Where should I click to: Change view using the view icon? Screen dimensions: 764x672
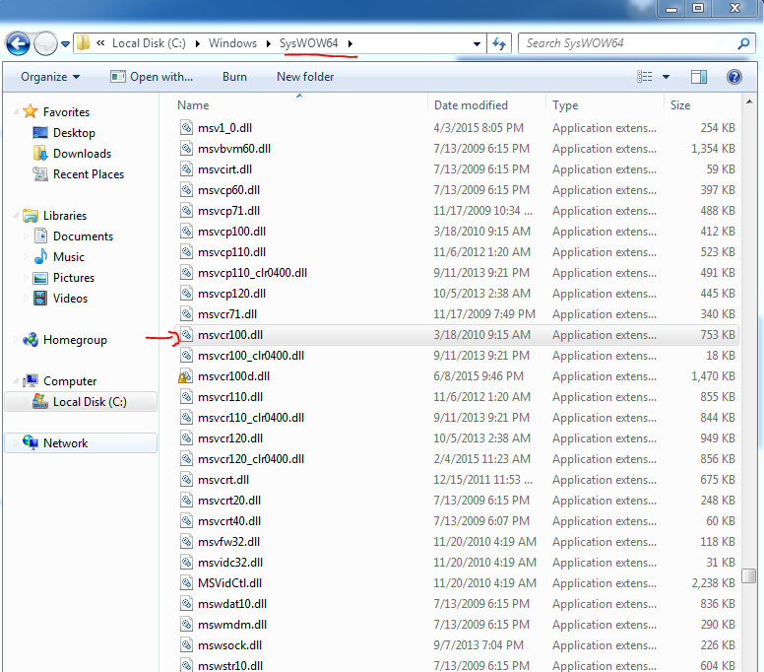tap(644, 77)
